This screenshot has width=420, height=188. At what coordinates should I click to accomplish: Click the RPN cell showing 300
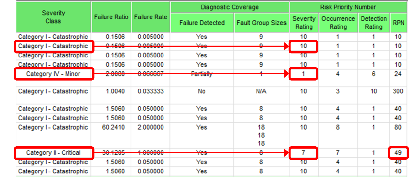(x=398, y=91)
